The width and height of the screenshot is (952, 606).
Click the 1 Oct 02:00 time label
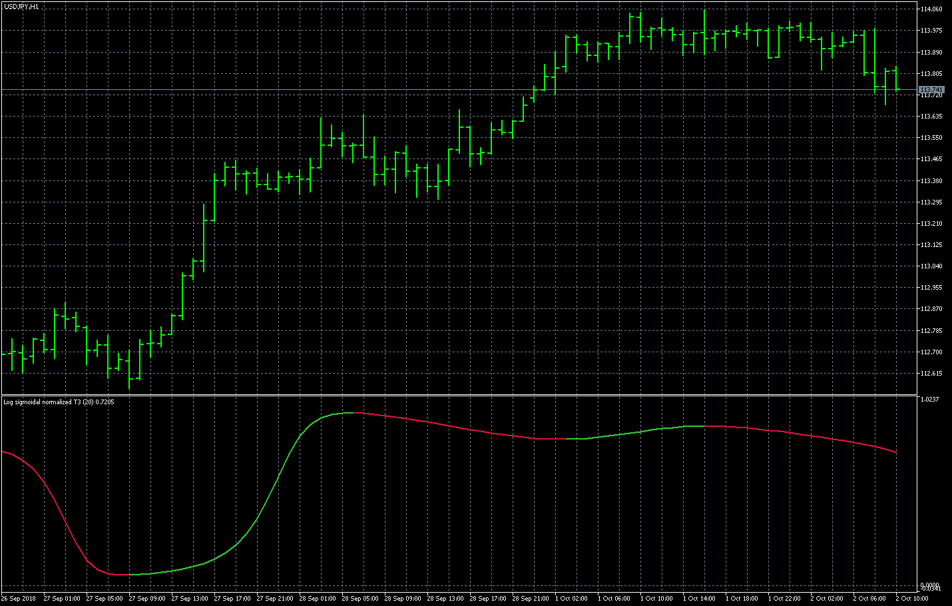pyautogui.click(x=571, y=599)
